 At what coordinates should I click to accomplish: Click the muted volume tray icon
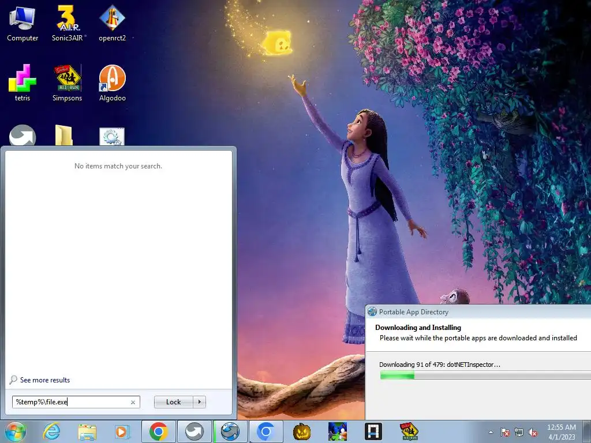pyautogui.click(x=533, y=432)
